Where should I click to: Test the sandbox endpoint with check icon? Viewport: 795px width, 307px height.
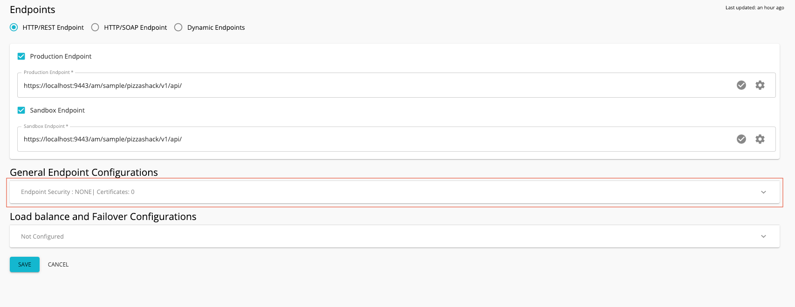[741, 139]
